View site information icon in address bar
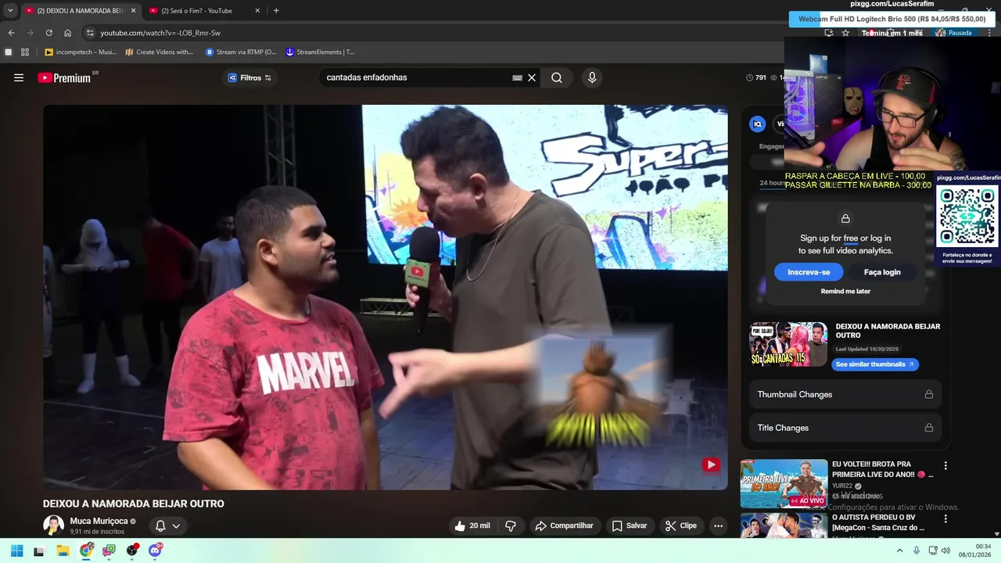 (x=90, y=33)
